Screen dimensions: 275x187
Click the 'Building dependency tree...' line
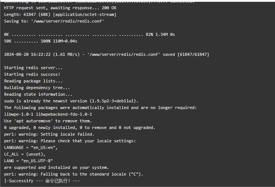click(37, 88)
